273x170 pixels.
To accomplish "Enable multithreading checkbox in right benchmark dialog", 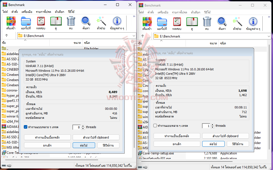I will tap(155, 126).
